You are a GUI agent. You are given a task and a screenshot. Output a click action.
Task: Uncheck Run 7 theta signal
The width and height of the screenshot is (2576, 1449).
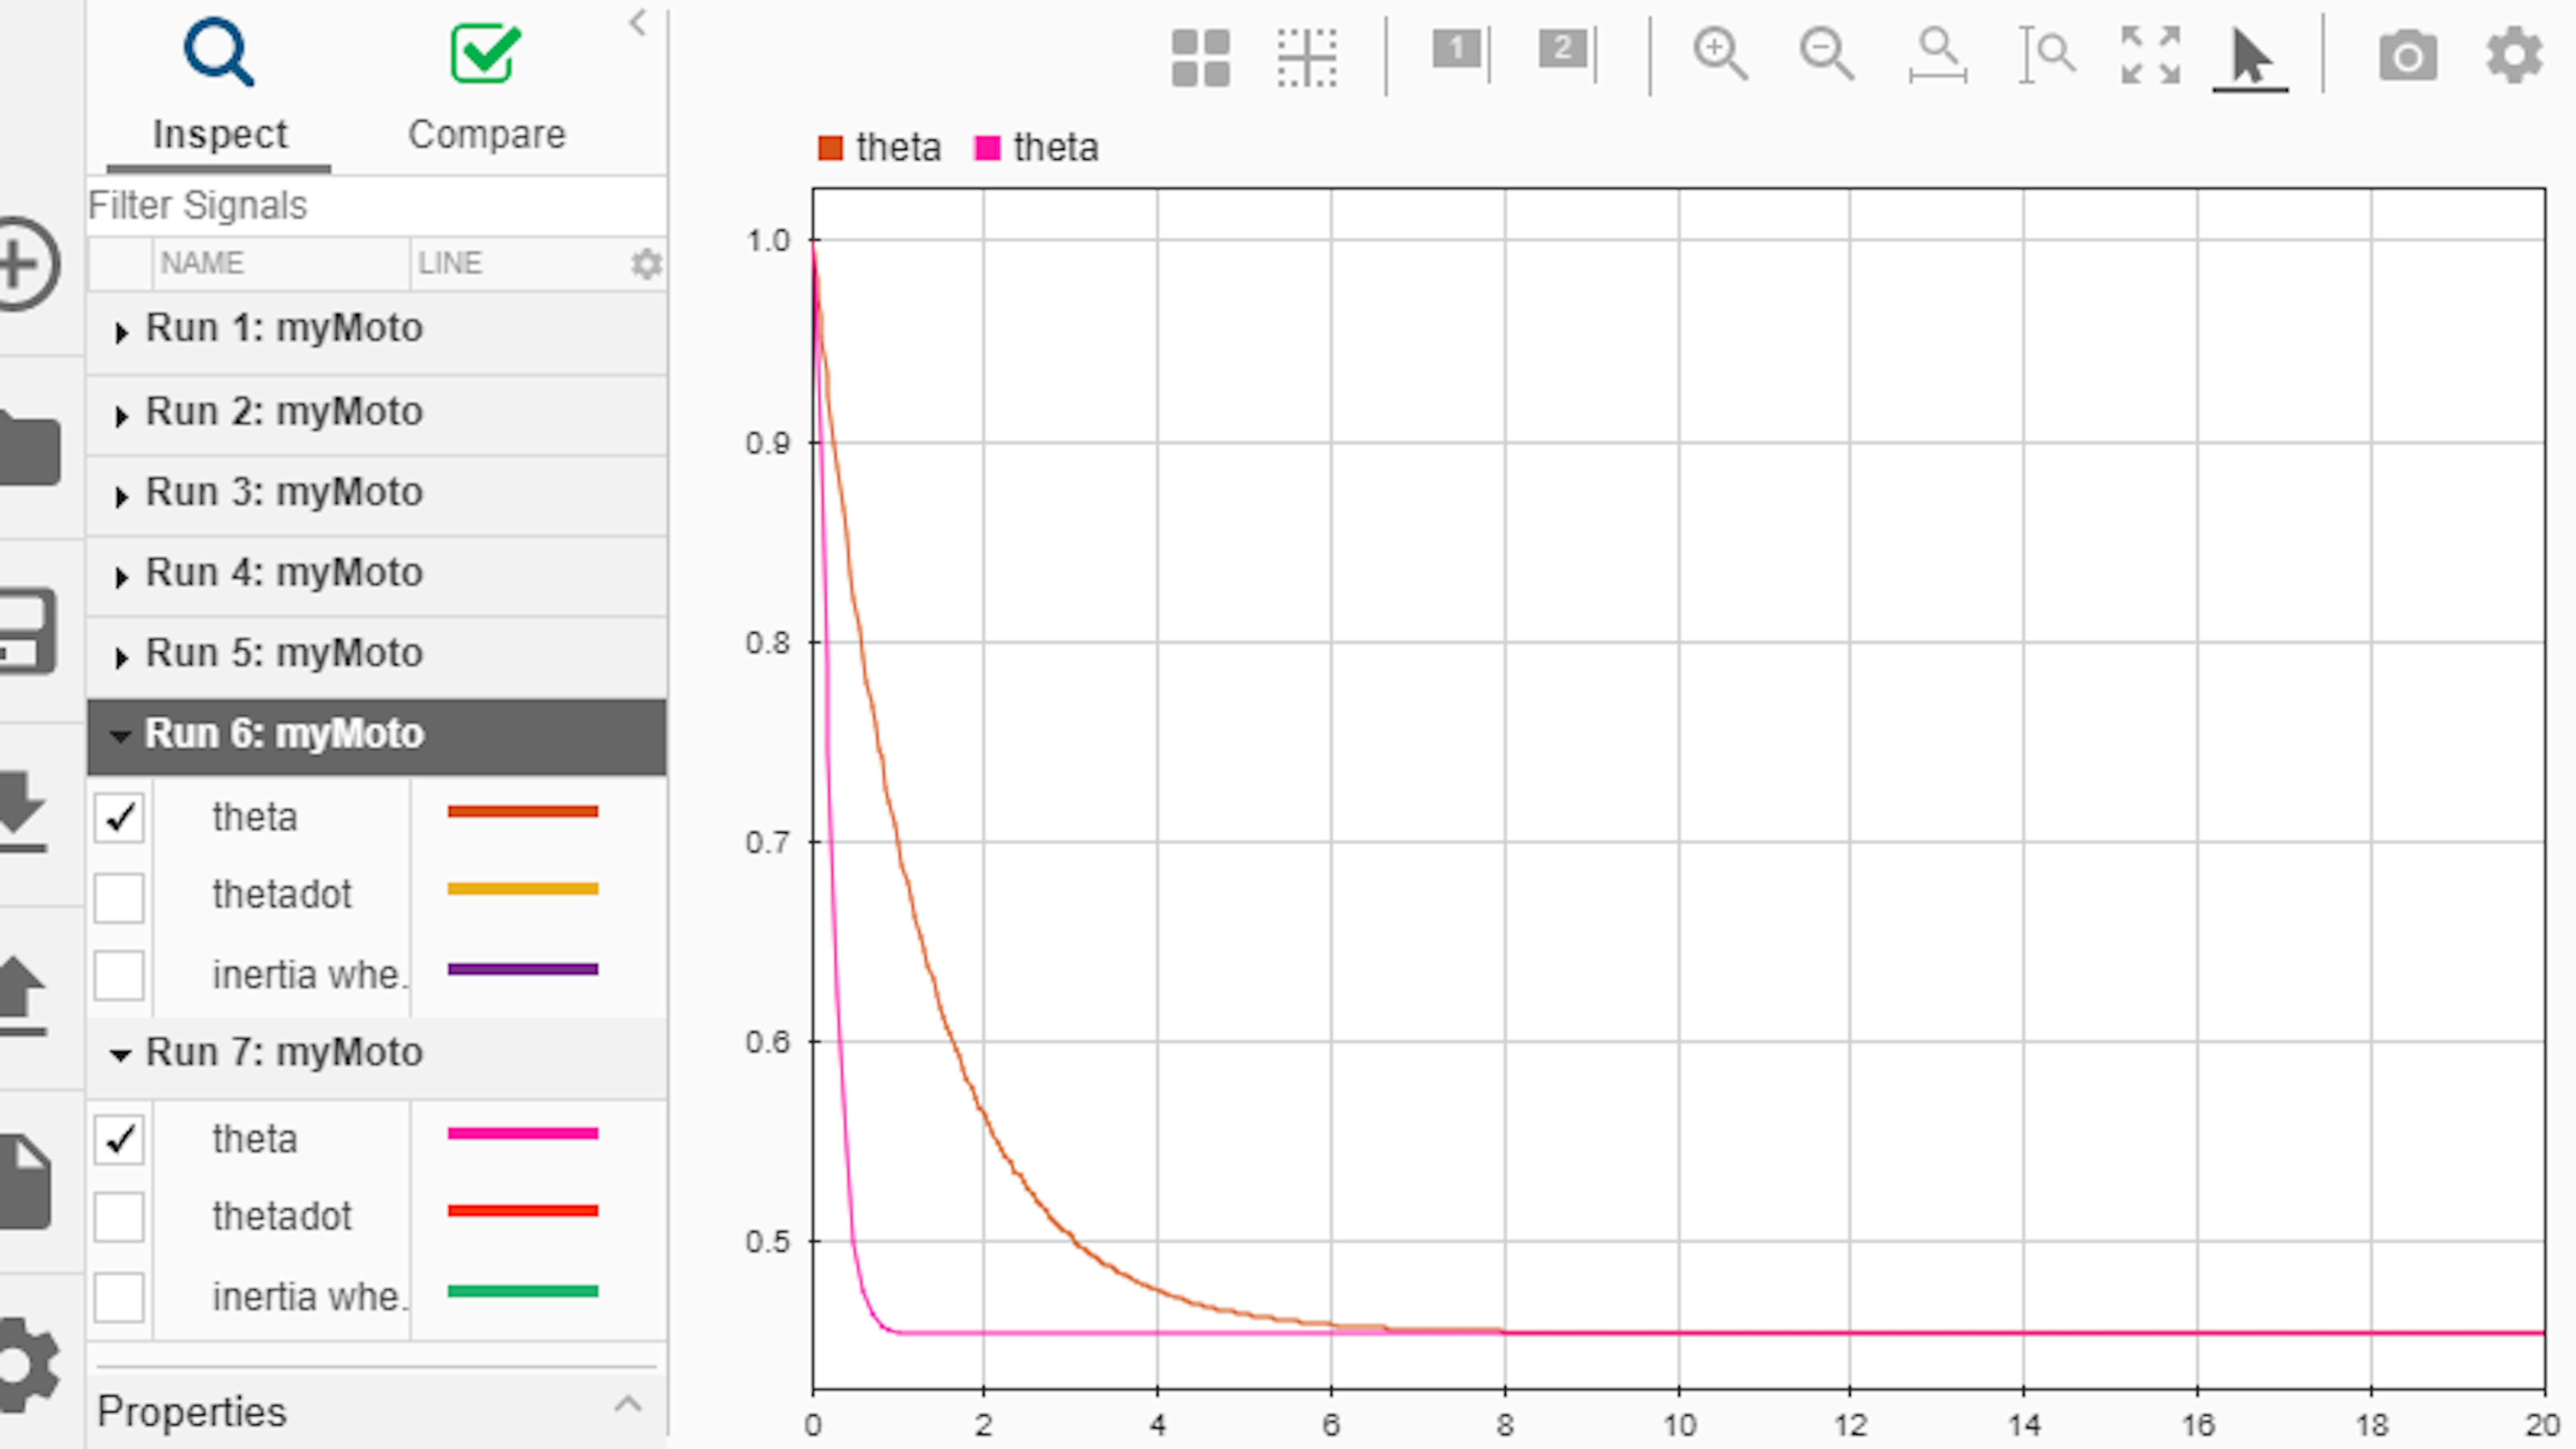[x=119, y=1139]
